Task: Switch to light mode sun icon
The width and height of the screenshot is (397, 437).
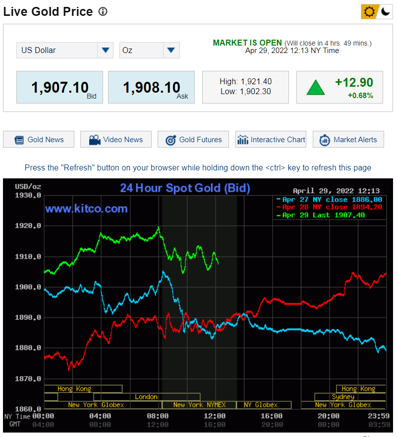Action: [369, 12]
